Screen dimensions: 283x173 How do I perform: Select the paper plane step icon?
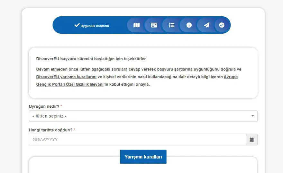click(x=206, y=25)
